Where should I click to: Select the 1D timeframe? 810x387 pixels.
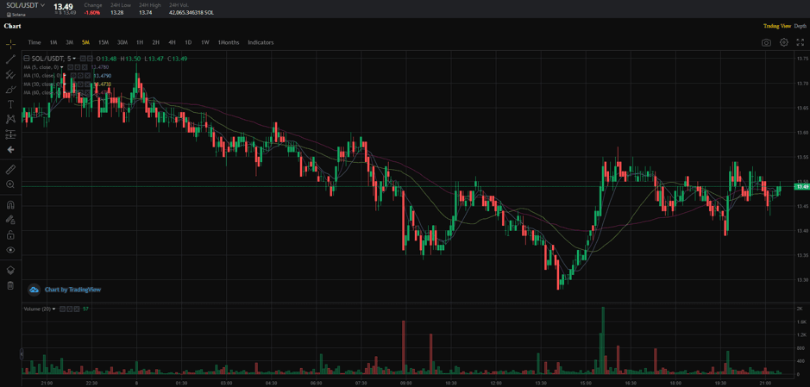click(x=188, y=42)
